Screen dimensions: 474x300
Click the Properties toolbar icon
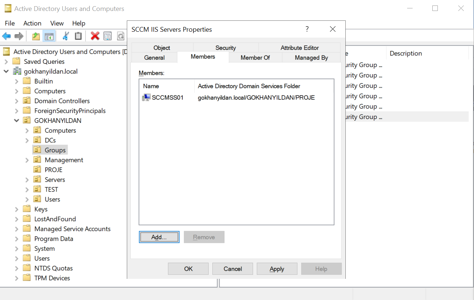pyautogui.click(x=107, y=36)
